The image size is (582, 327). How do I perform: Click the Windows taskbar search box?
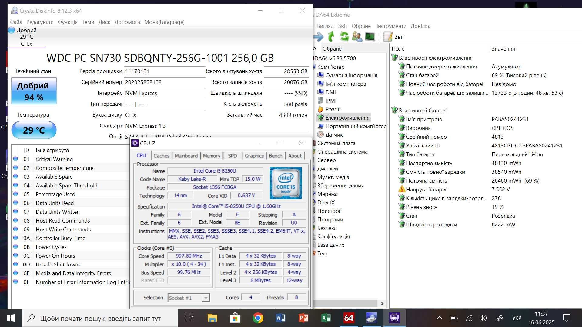[x=100, y=318]
